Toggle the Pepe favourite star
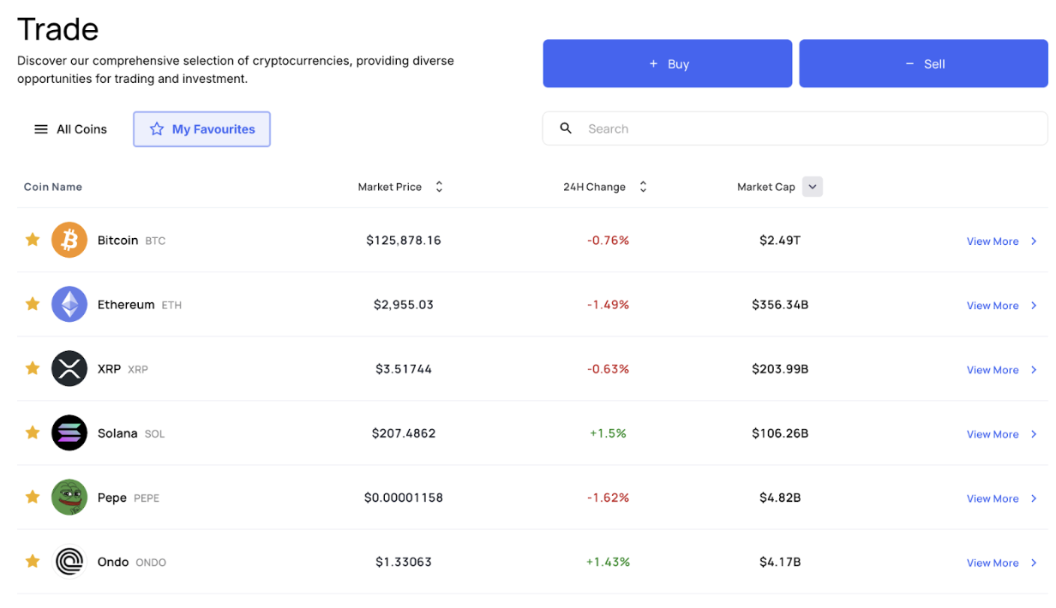 point(33,497)
